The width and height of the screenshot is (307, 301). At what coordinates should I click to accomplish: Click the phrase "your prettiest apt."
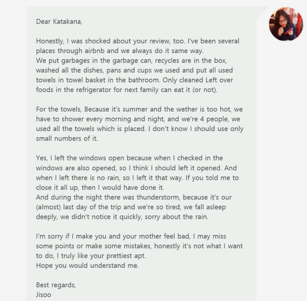tap(117, 255)
